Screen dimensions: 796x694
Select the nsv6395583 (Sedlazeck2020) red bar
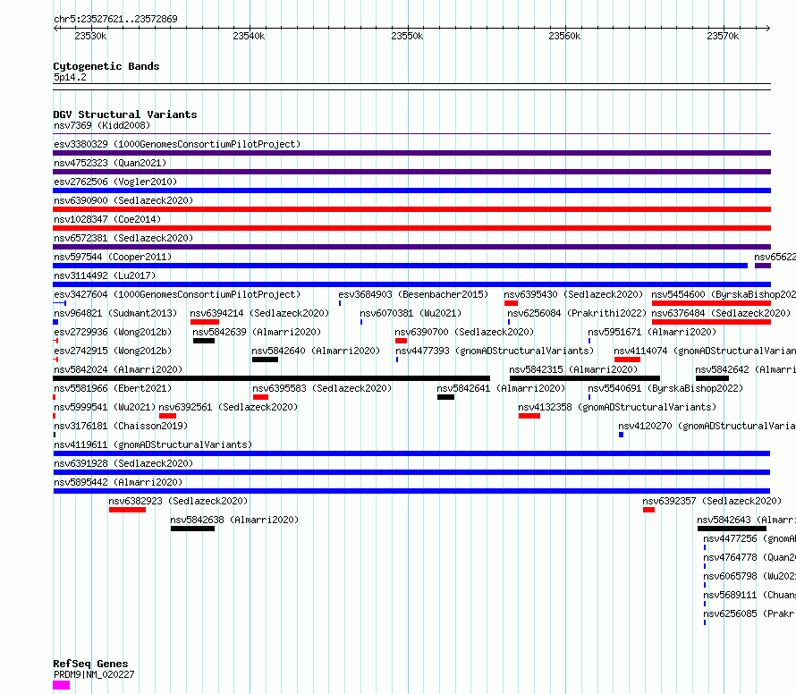pyautogui.click(x=260, y=397)
